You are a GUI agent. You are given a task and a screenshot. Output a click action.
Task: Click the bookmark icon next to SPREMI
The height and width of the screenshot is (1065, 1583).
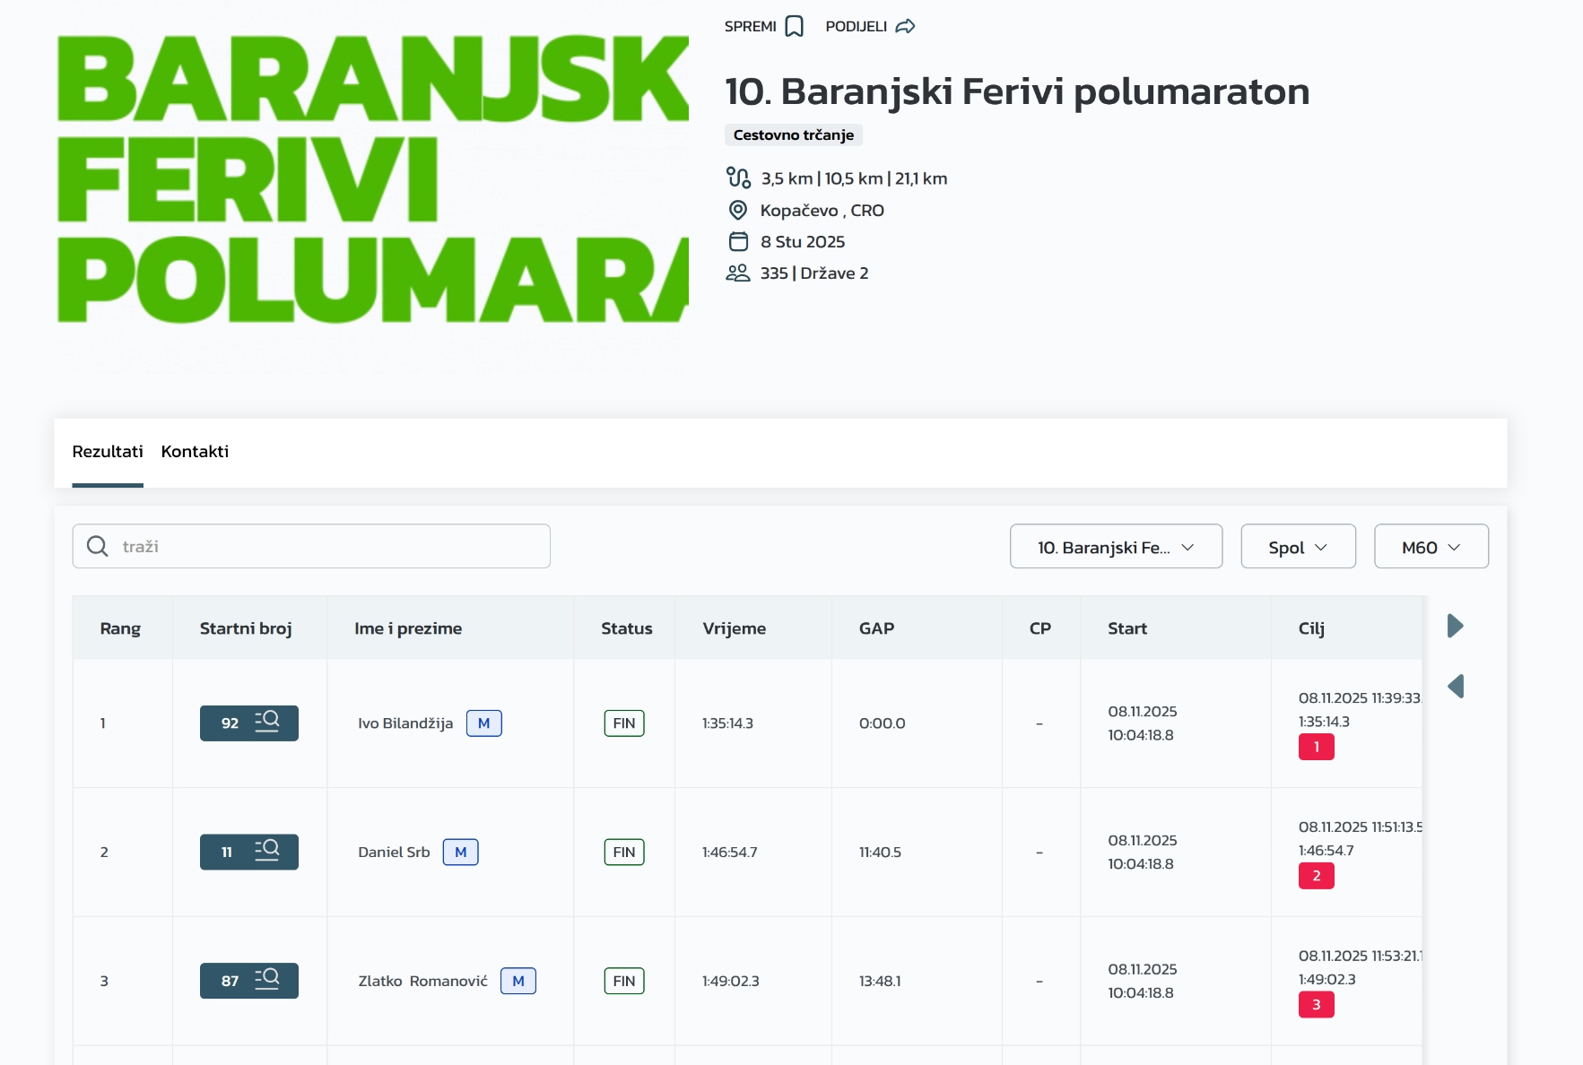pos(794,27)
